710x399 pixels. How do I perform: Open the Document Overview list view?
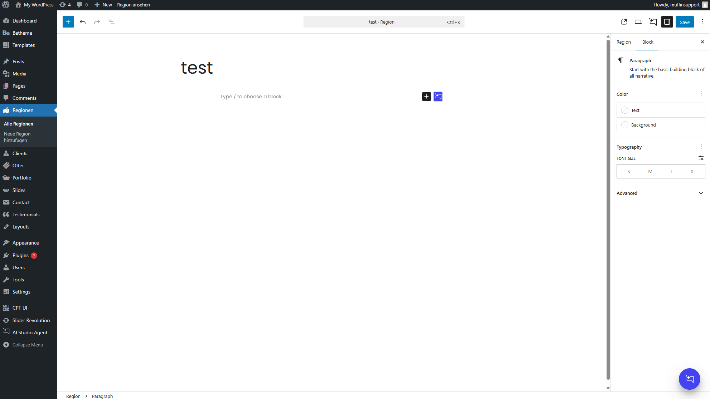(111, 22)
